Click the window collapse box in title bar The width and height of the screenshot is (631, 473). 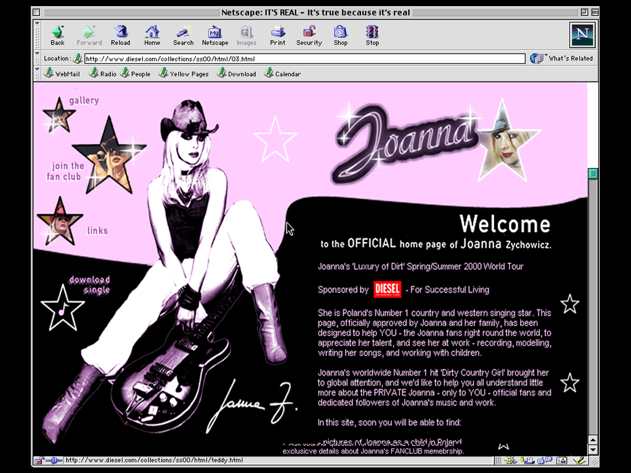[x=595, y=12]
